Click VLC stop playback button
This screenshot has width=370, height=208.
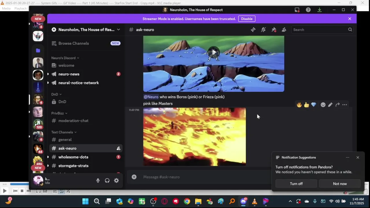point(22,191)
